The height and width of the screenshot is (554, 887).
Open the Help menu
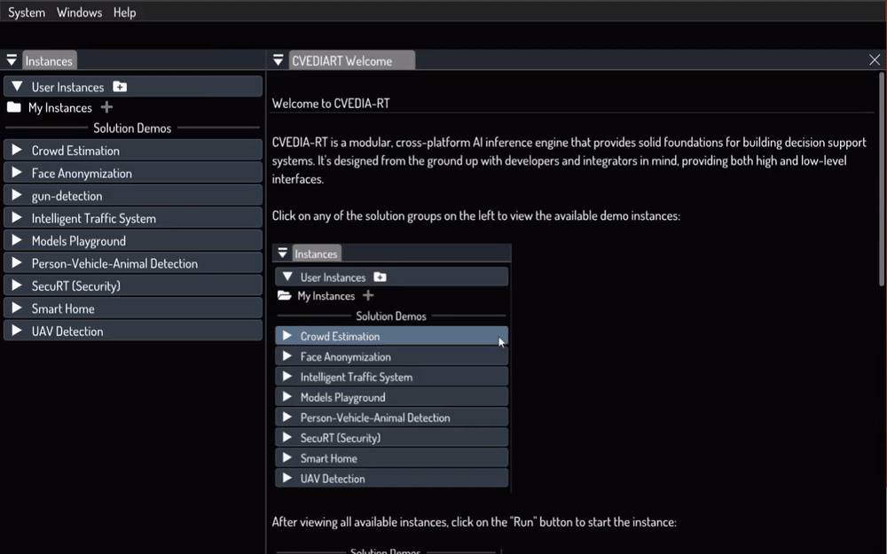pos(124,12)
